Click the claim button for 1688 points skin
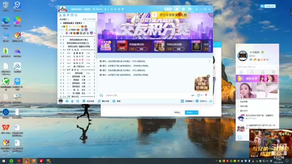The width and height of the screenshot is (292, 164). pyautogui.click(x=178, y=49)
